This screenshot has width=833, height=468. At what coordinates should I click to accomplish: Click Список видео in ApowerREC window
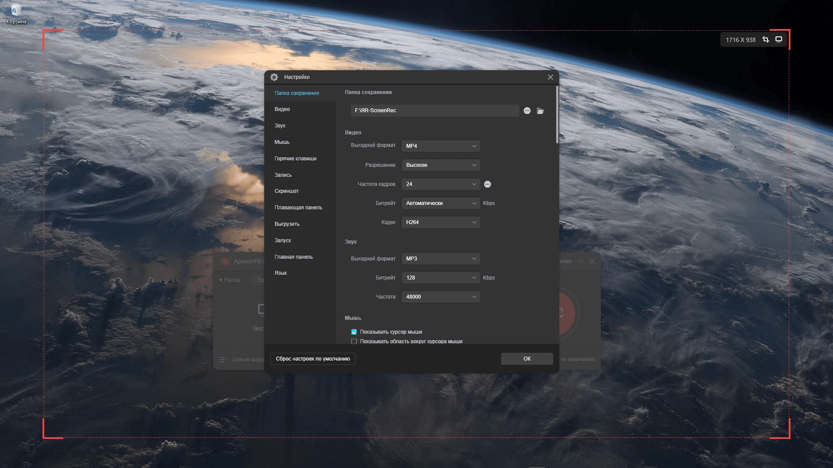[x=248, y=360]
